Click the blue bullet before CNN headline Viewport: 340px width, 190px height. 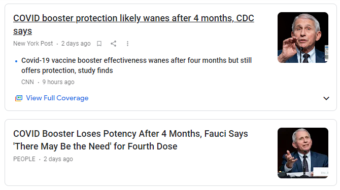[16, 61]
